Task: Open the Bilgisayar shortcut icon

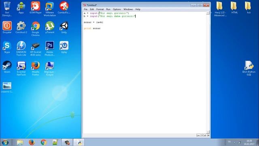Action: click(x=49, y=69)
